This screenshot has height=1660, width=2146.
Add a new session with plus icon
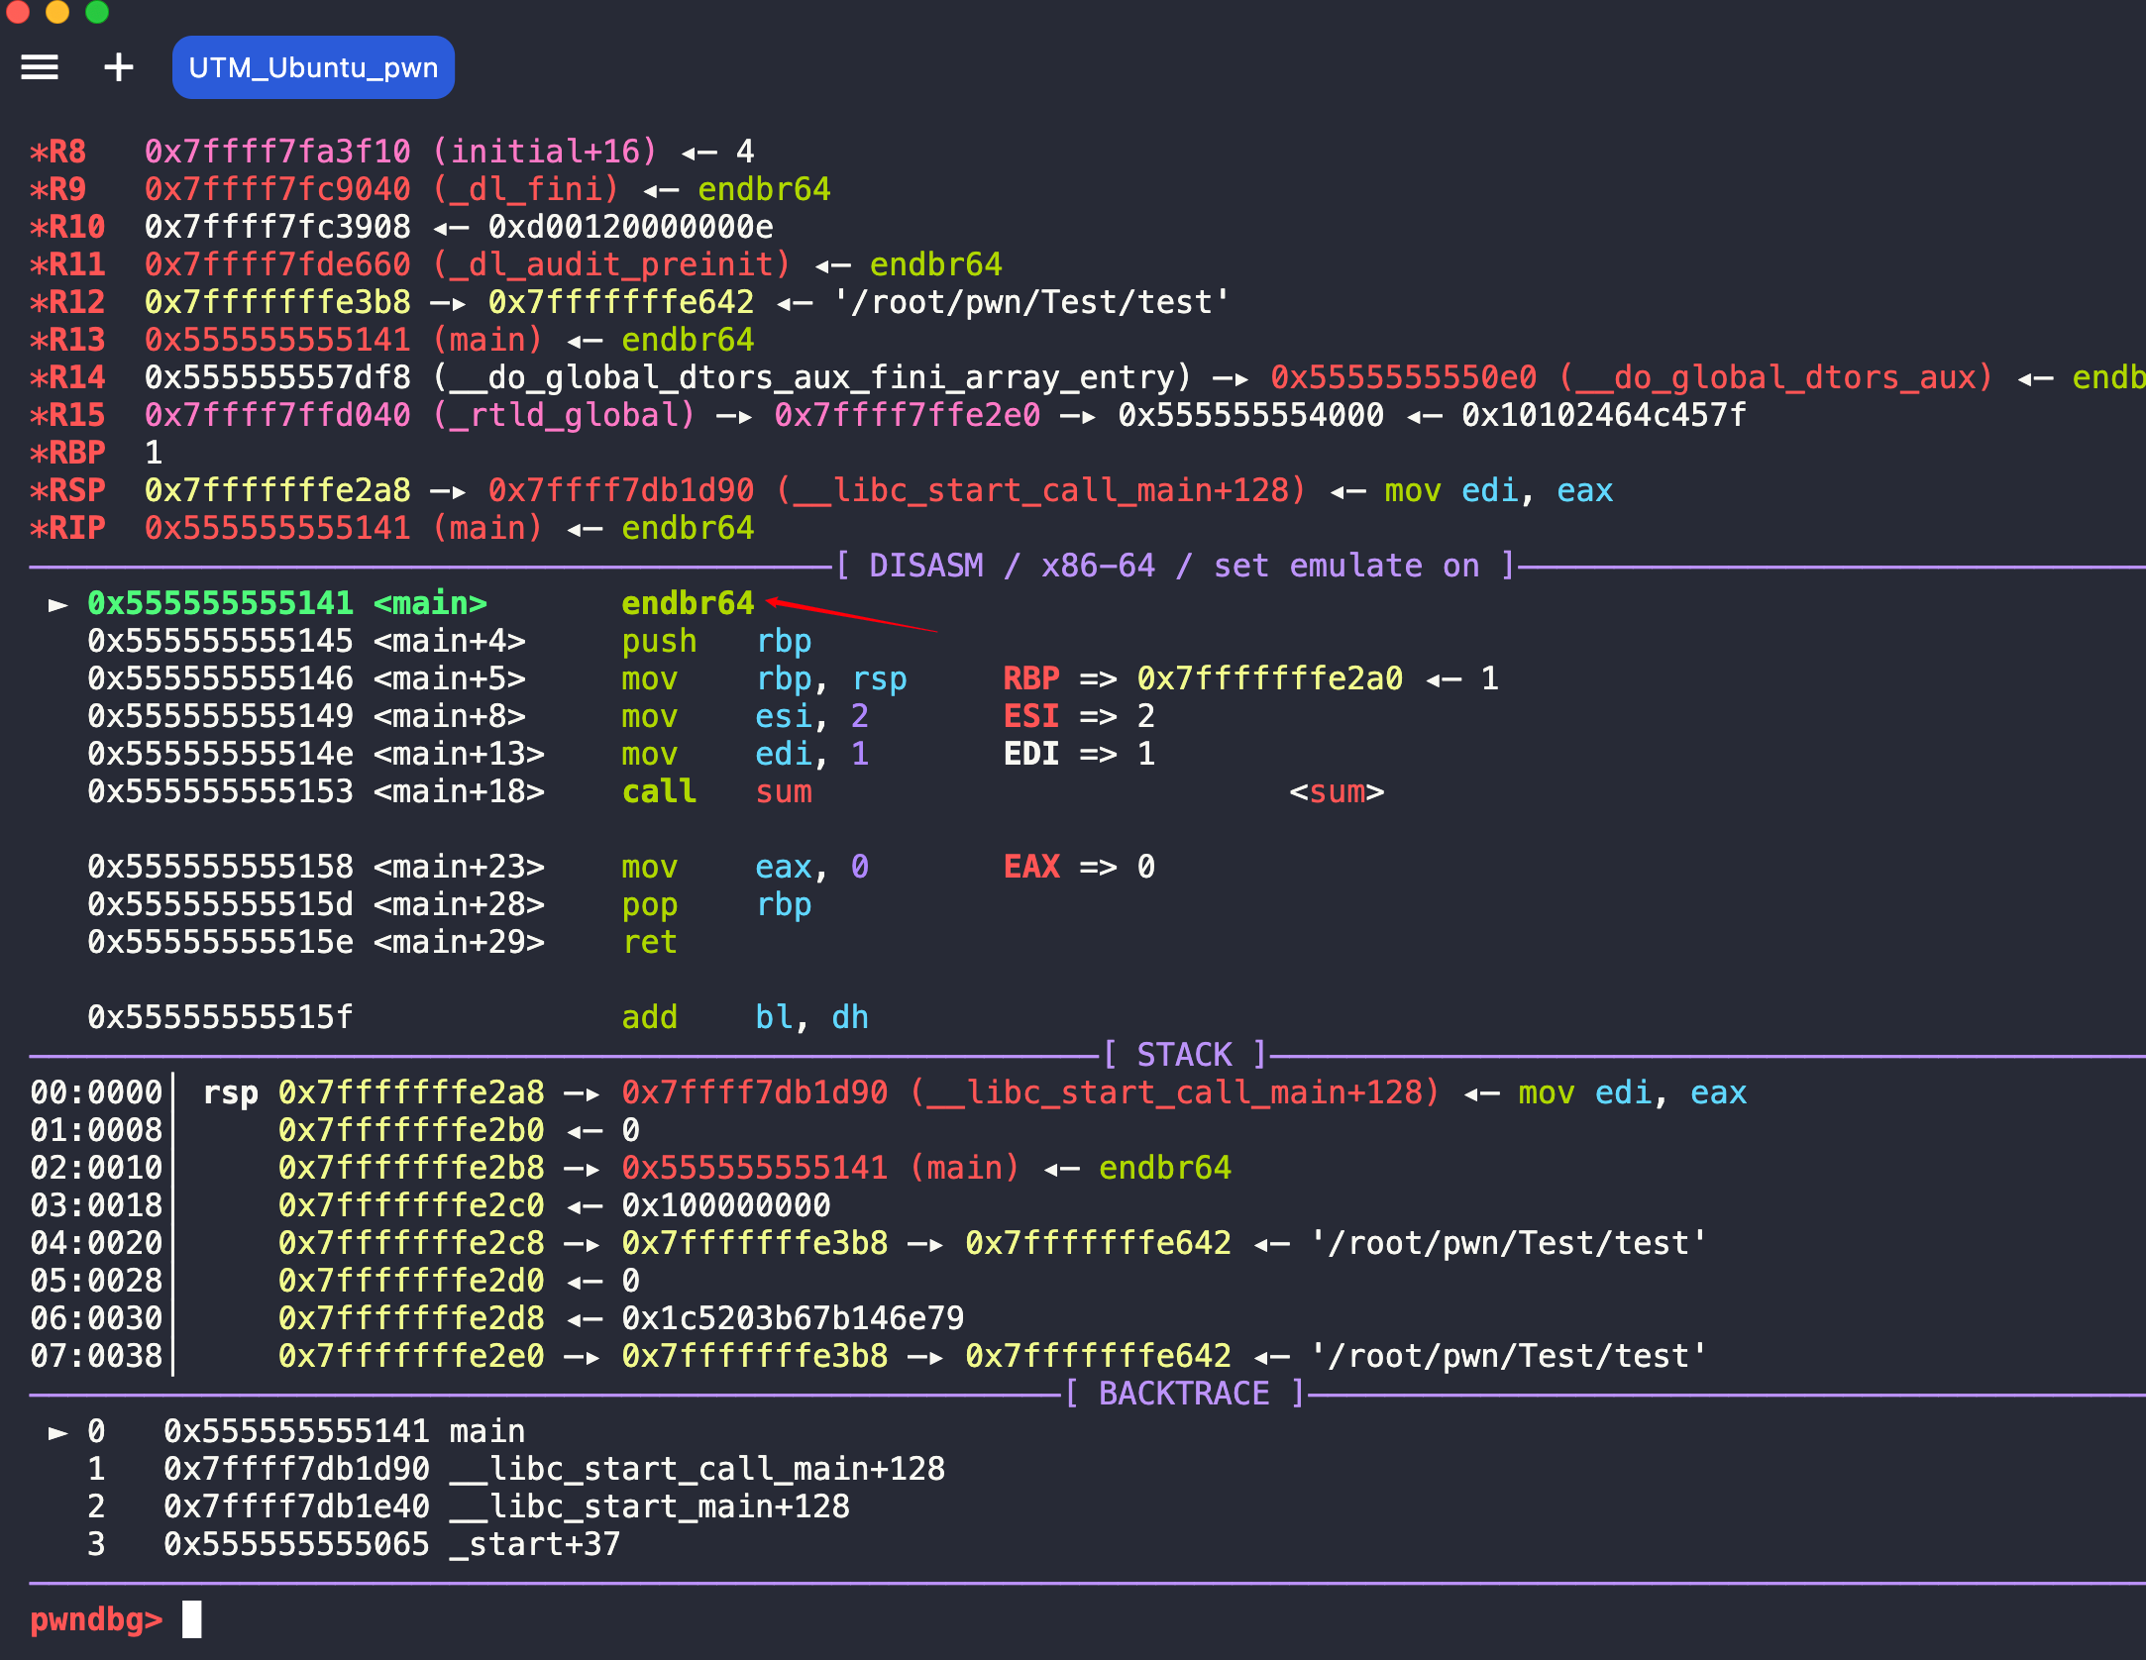(119, 67)
